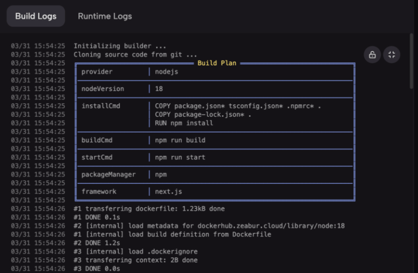Viewport: 418px width, 273px height.
Task: Click the 'Cloning source code from git' line
Action: click(135, 54)
